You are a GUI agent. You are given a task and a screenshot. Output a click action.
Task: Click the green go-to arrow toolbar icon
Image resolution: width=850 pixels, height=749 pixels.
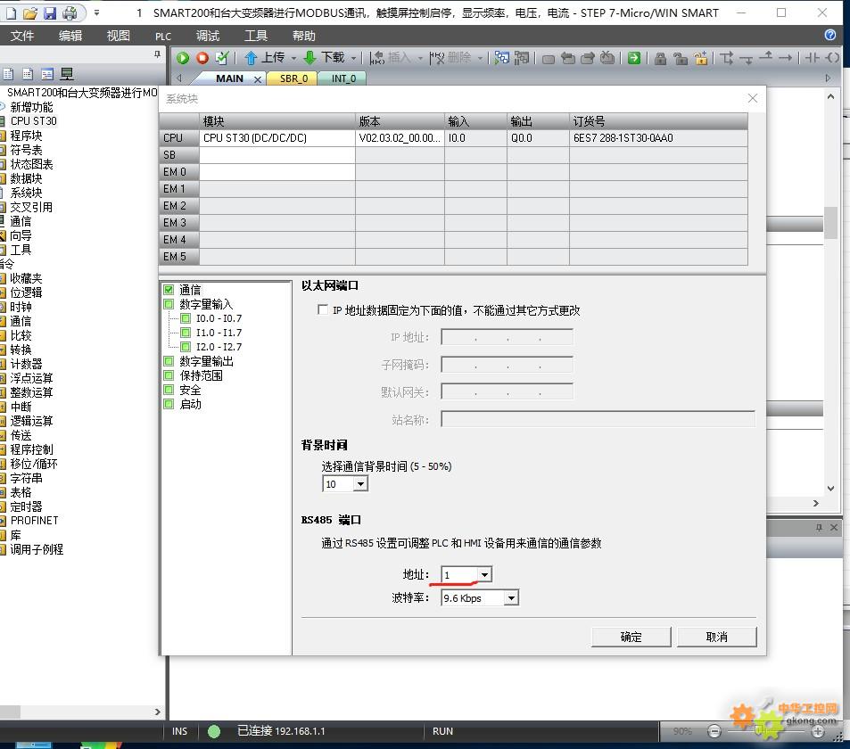pyautogui.click(x=633, y=58)
